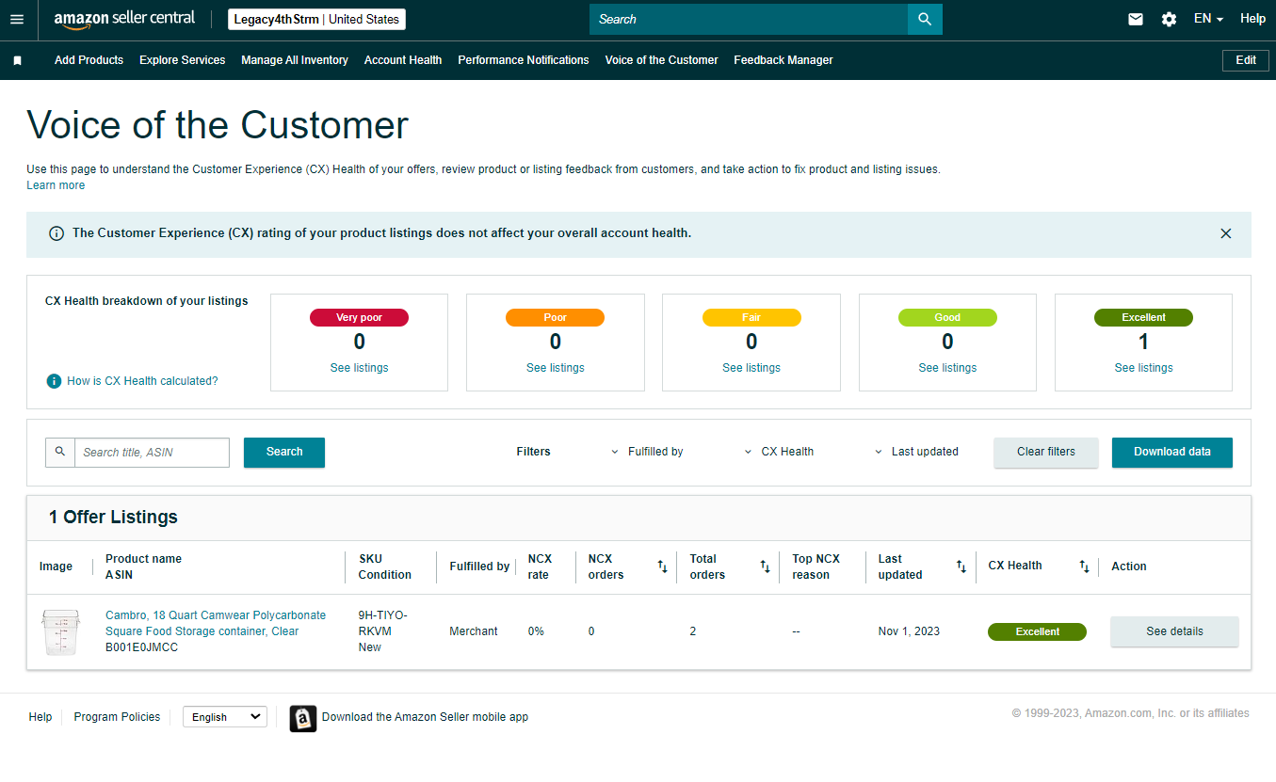Open the English language selector in footer
The height and width of the screenshot is (782, 1276).
[x=225, y=717]
